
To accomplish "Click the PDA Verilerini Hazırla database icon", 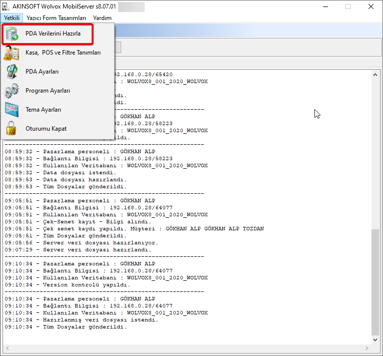I will [12, 34].
